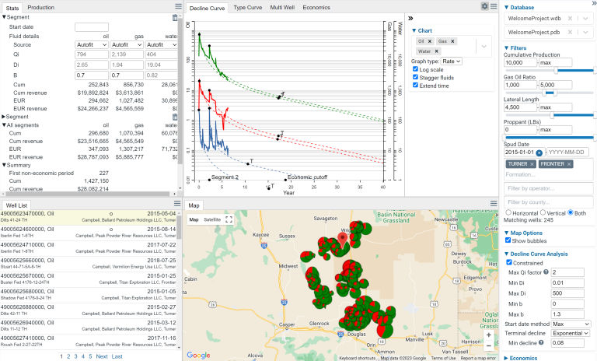Delete the first Segment with trash icon
The width and height of the screenshot is (597, 361).
(x=175, y=18)
